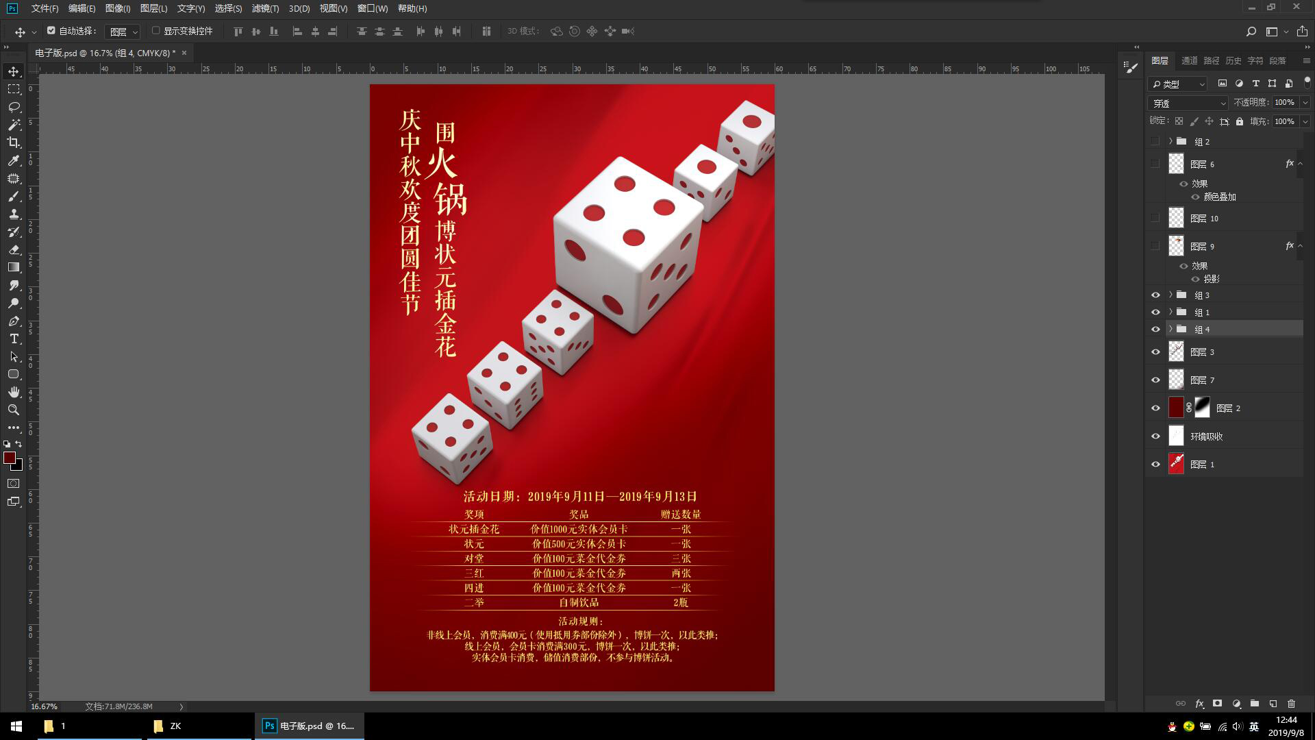Open the opacity (不透明度) dropdown arrow
This screenshot has width=1315, height=740.
(1305, 103)
